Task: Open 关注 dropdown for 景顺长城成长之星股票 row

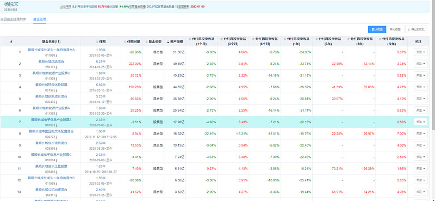Action: (421, 168)
